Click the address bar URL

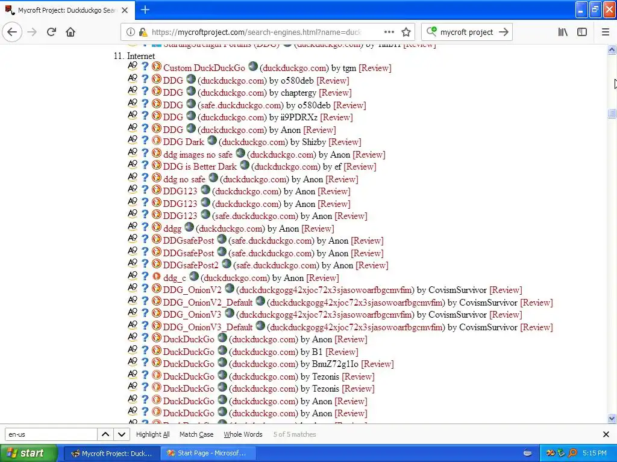click(x=257, y=32)
